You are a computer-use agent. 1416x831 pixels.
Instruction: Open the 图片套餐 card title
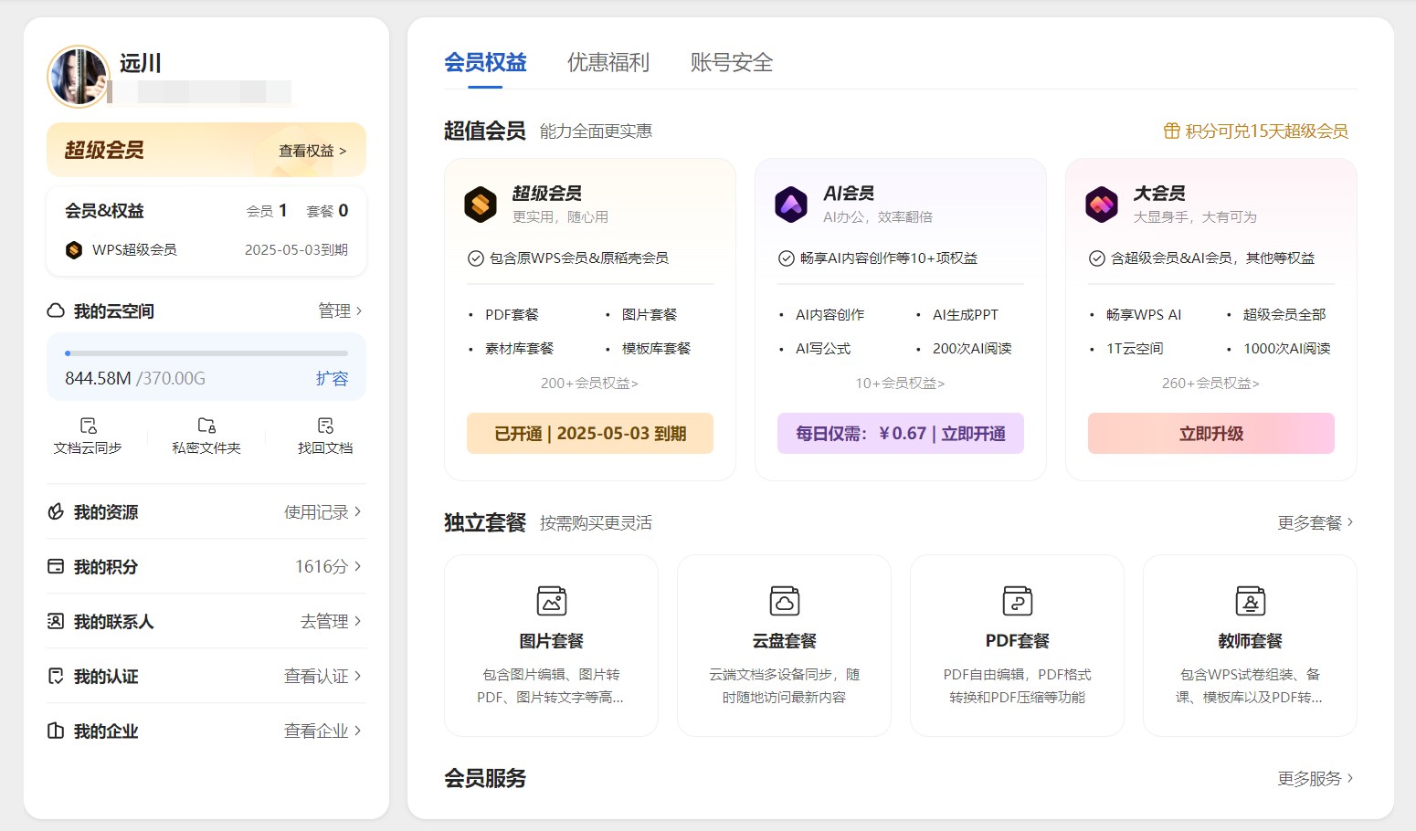coord(552,641)
